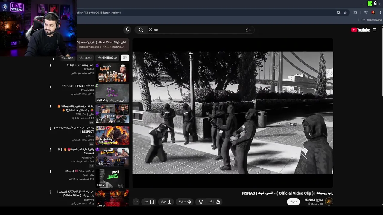The width and height of the screenshot is (383, 215).
Task: Open the TYGA Music diss video title
Action: click(78, 86)
